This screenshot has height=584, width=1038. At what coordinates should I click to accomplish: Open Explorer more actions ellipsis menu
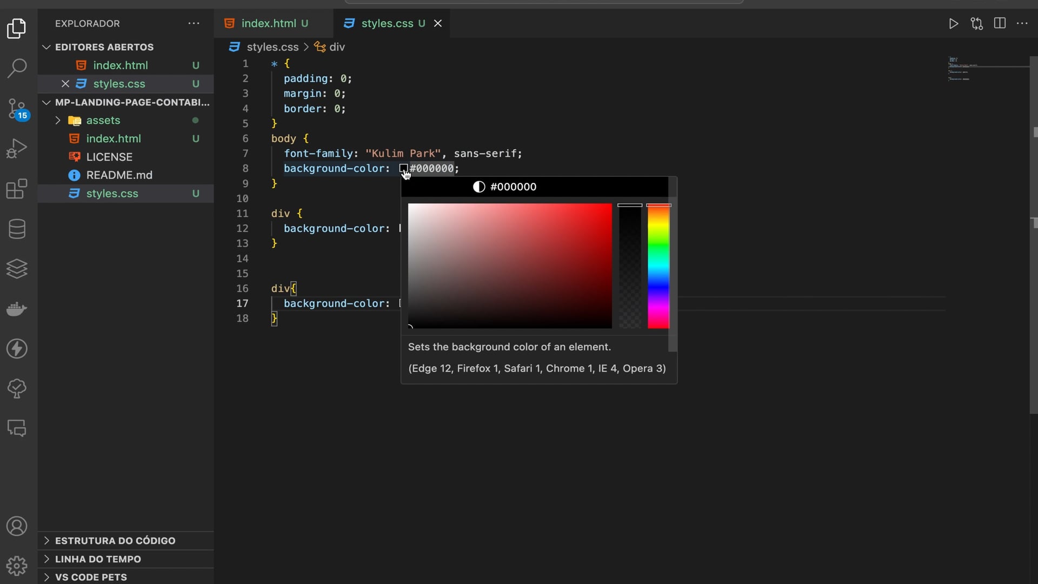coord(194,23)
